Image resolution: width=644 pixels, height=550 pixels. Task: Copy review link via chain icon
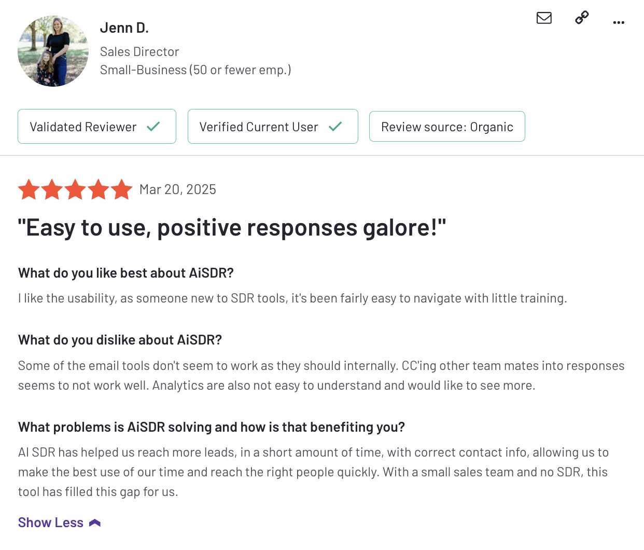coord(582,18)
